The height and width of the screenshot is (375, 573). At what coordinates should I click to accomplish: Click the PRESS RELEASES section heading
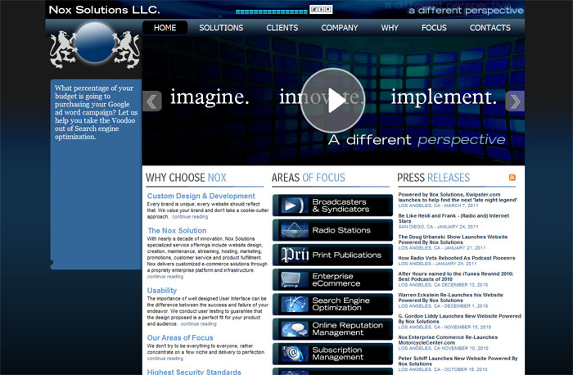(433, 178)
